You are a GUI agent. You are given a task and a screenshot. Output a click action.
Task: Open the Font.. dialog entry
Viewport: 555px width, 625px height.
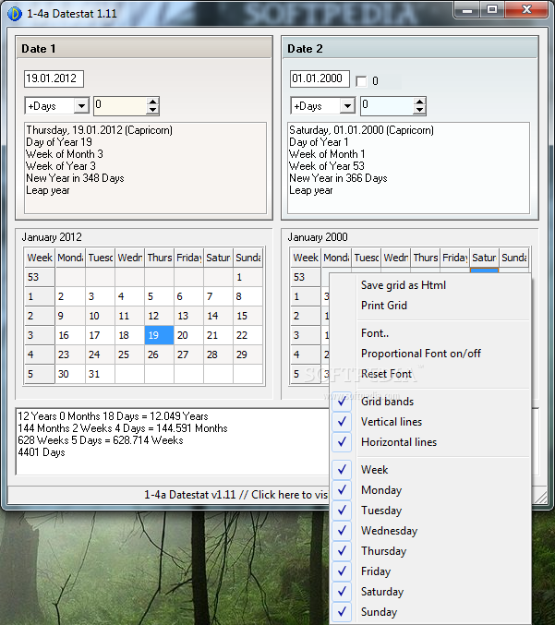(430, 333)
